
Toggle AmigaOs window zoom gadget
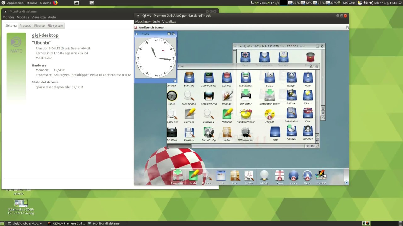317,46
